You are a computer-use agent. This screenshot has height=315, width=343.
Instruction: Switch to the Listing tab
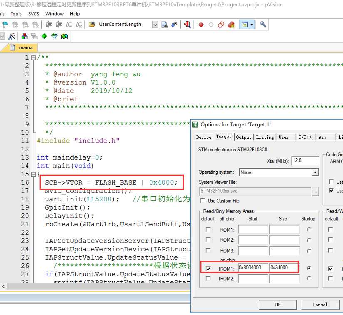click(x=265, y=137)
